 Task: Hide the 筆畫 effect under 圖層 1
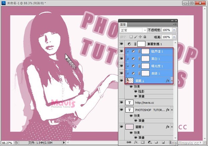136,96
